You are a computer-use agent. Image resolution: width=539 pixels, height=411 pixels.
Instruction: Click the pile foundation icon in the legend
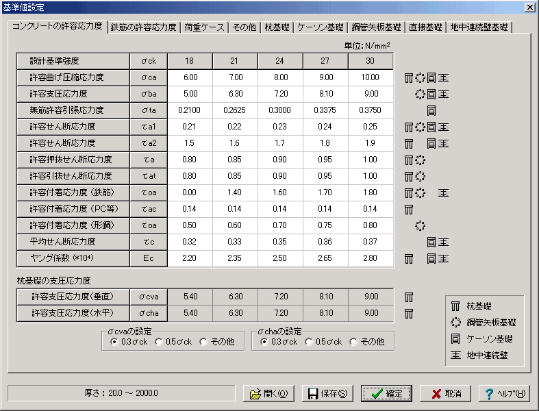455,306
